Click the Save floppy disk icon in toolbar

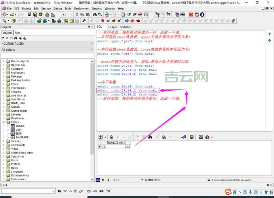(x=29, y=15)
